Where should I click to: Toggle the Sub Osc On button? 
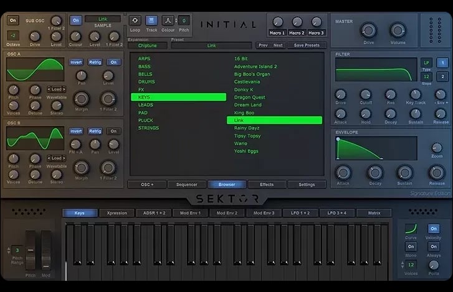coord(12,21)
